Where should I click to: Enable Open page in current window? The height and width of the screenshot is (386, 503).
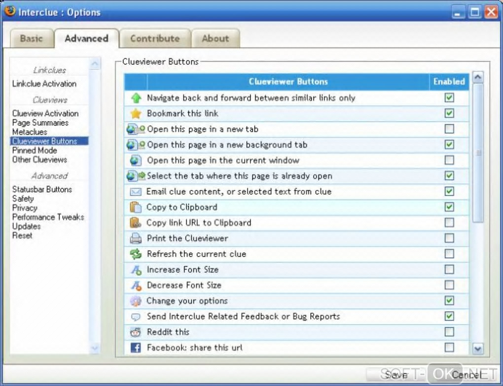point(449,160)
